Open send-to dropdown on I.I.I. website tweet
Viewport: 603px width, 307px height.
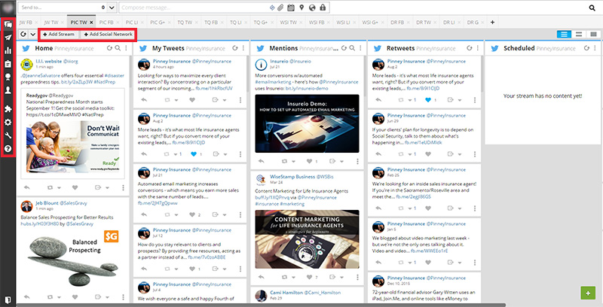[x=107, y=188]
